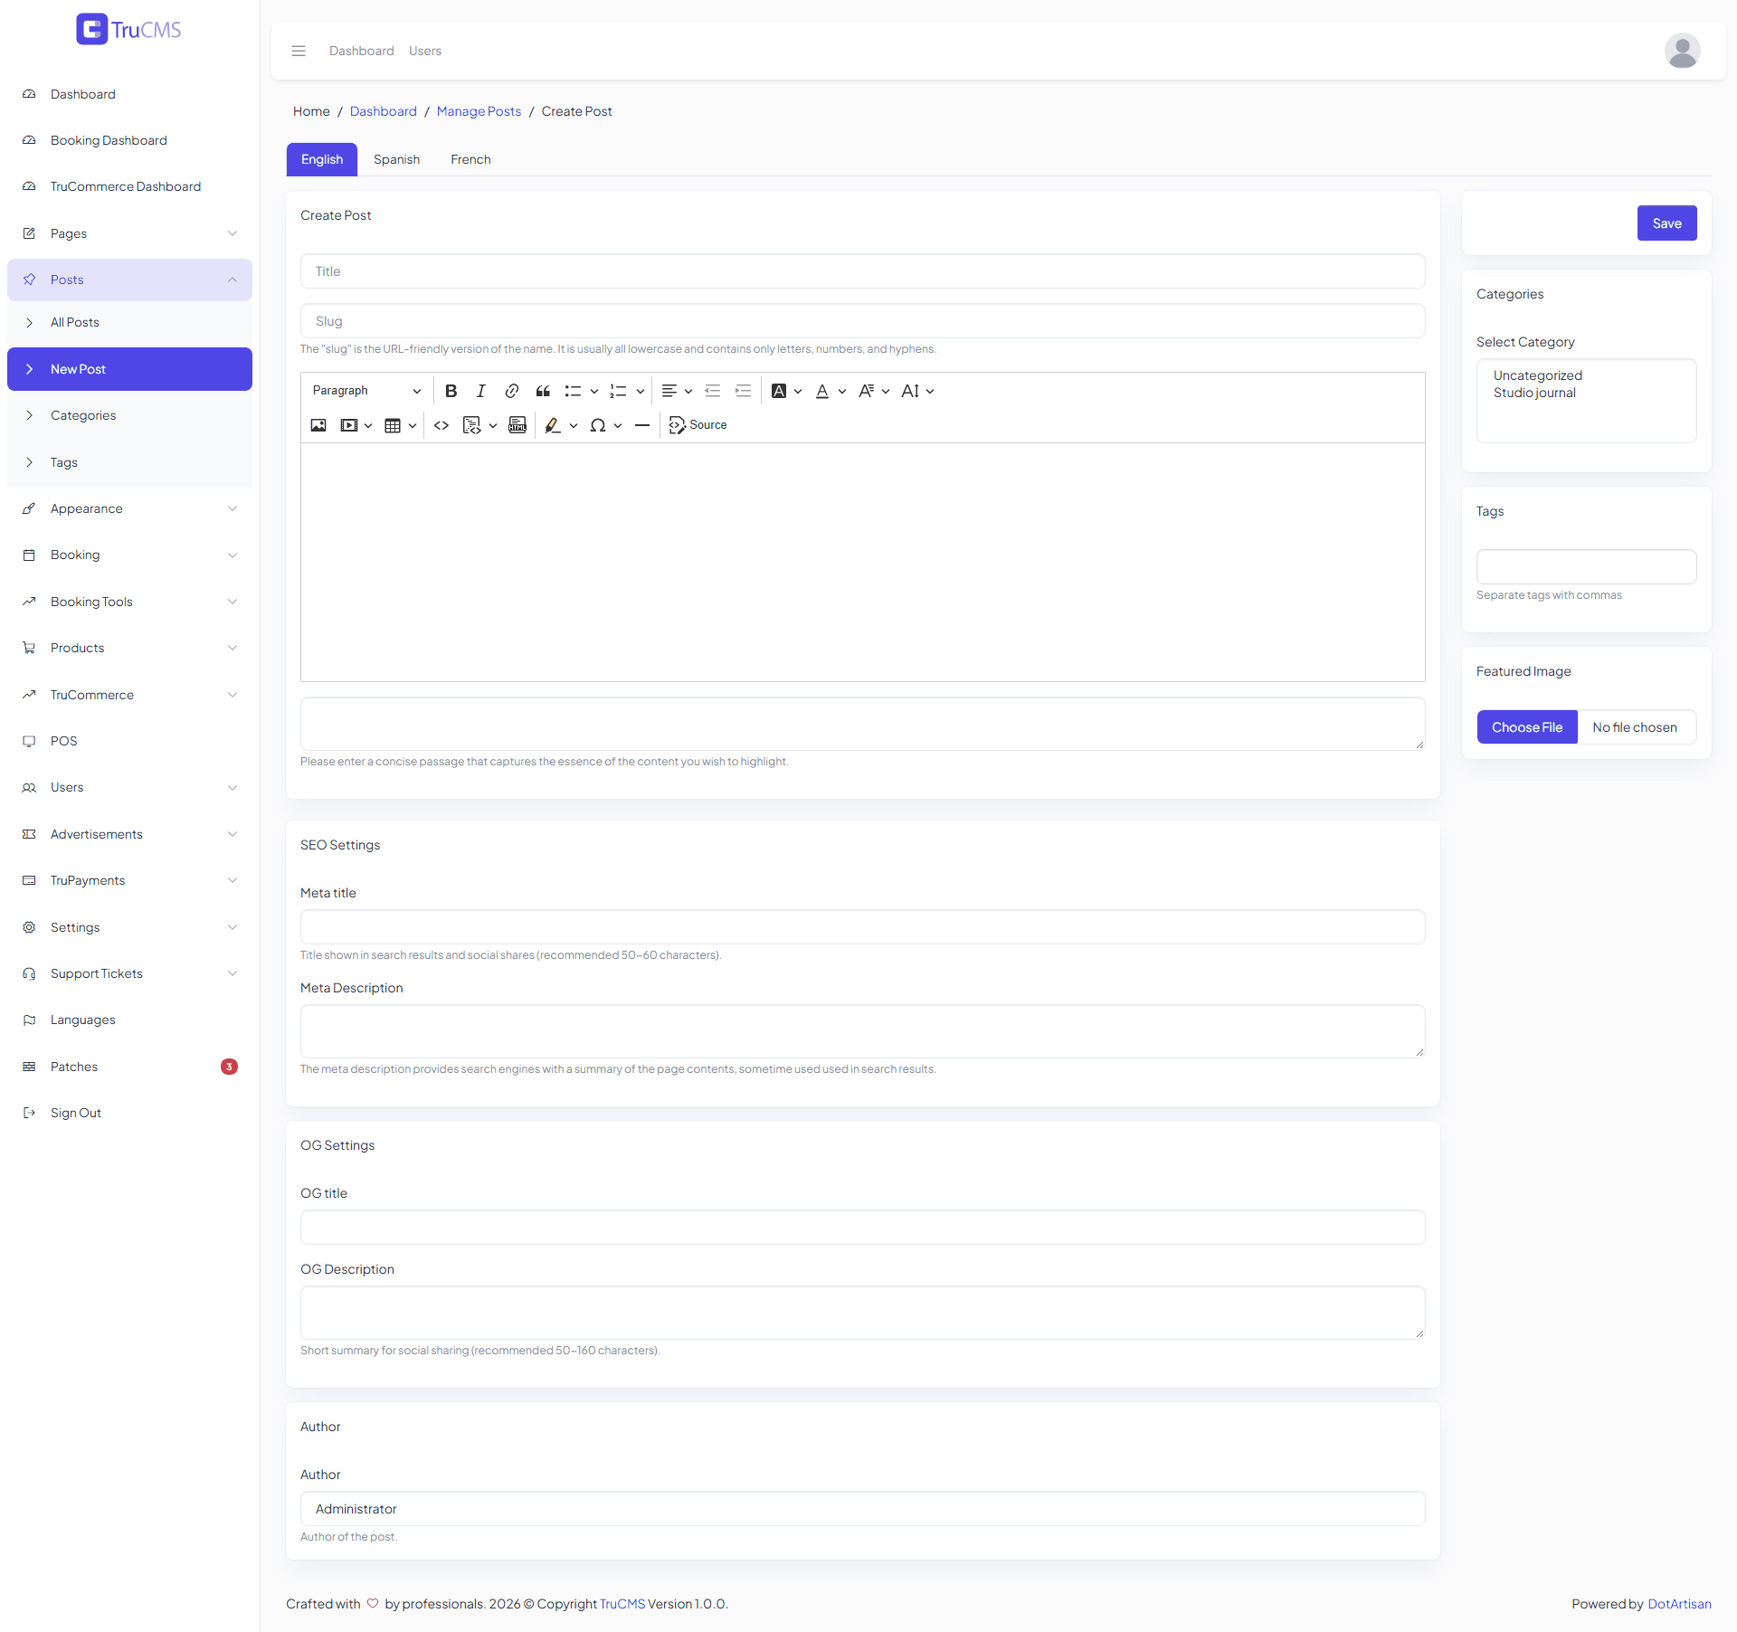
Task: Open the DotArtisan footer link
Action: [x=1679, y=1604]
